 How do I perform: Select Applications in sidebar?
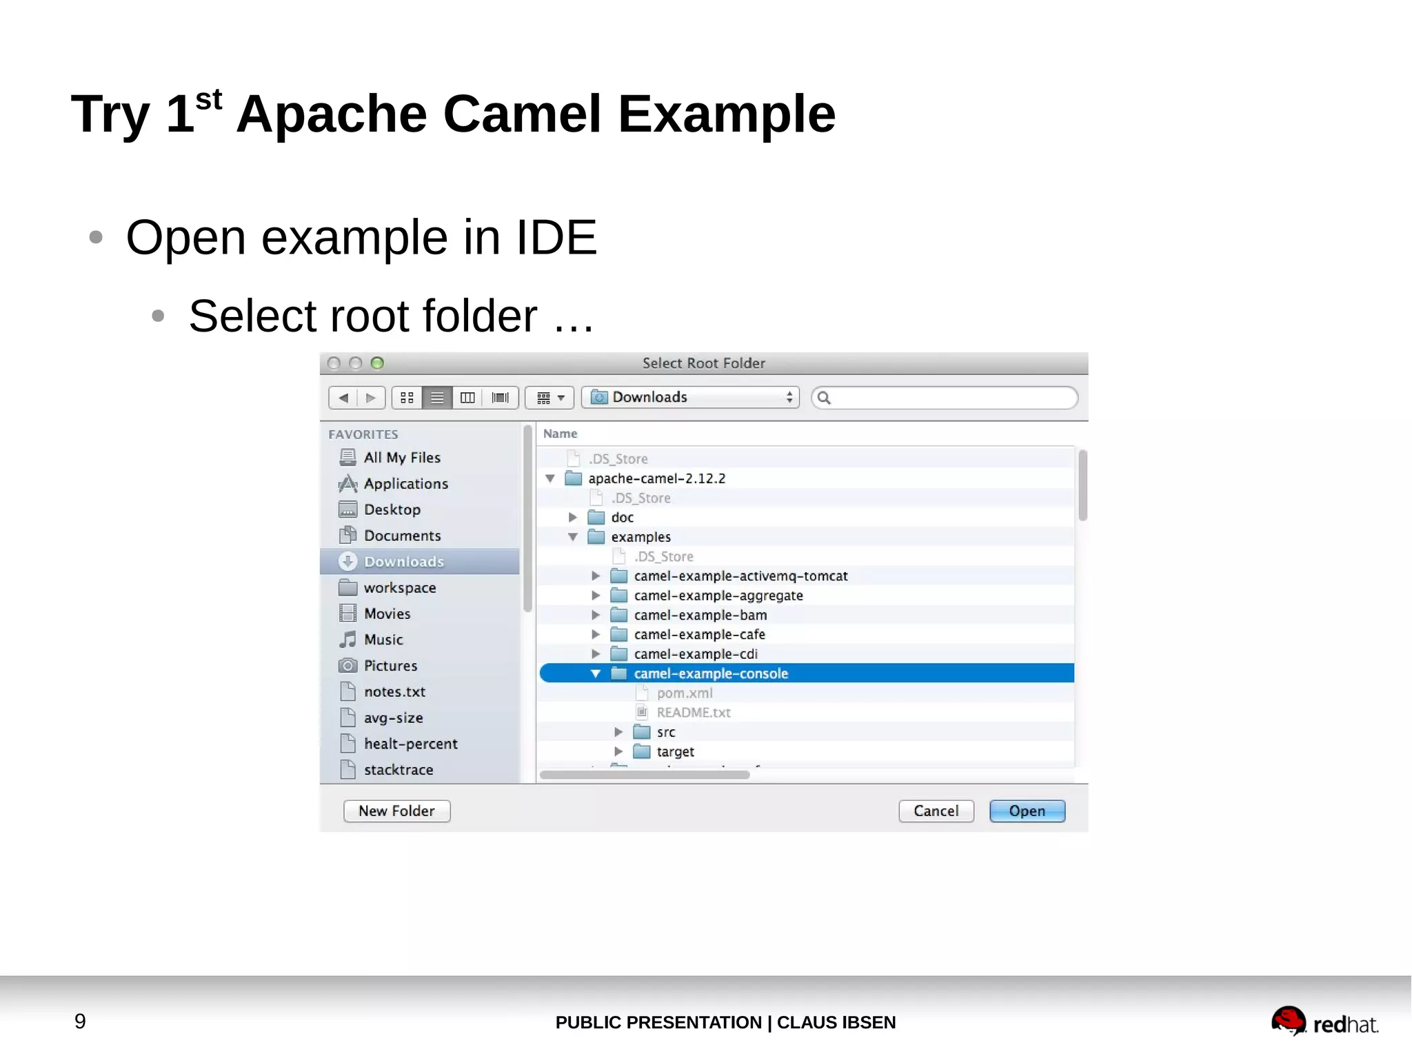(420, 484)
